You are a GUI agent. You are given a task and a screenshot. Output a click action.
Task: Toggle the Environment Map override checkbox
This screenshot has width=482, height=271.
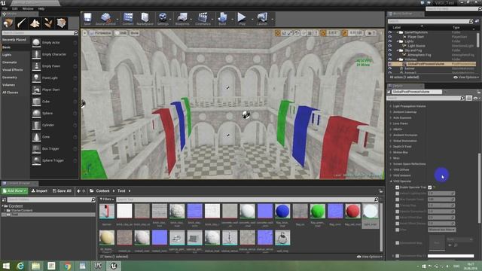(397, 243)
